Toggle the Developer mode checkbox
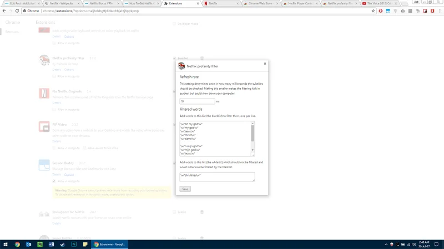 [174, 24]
